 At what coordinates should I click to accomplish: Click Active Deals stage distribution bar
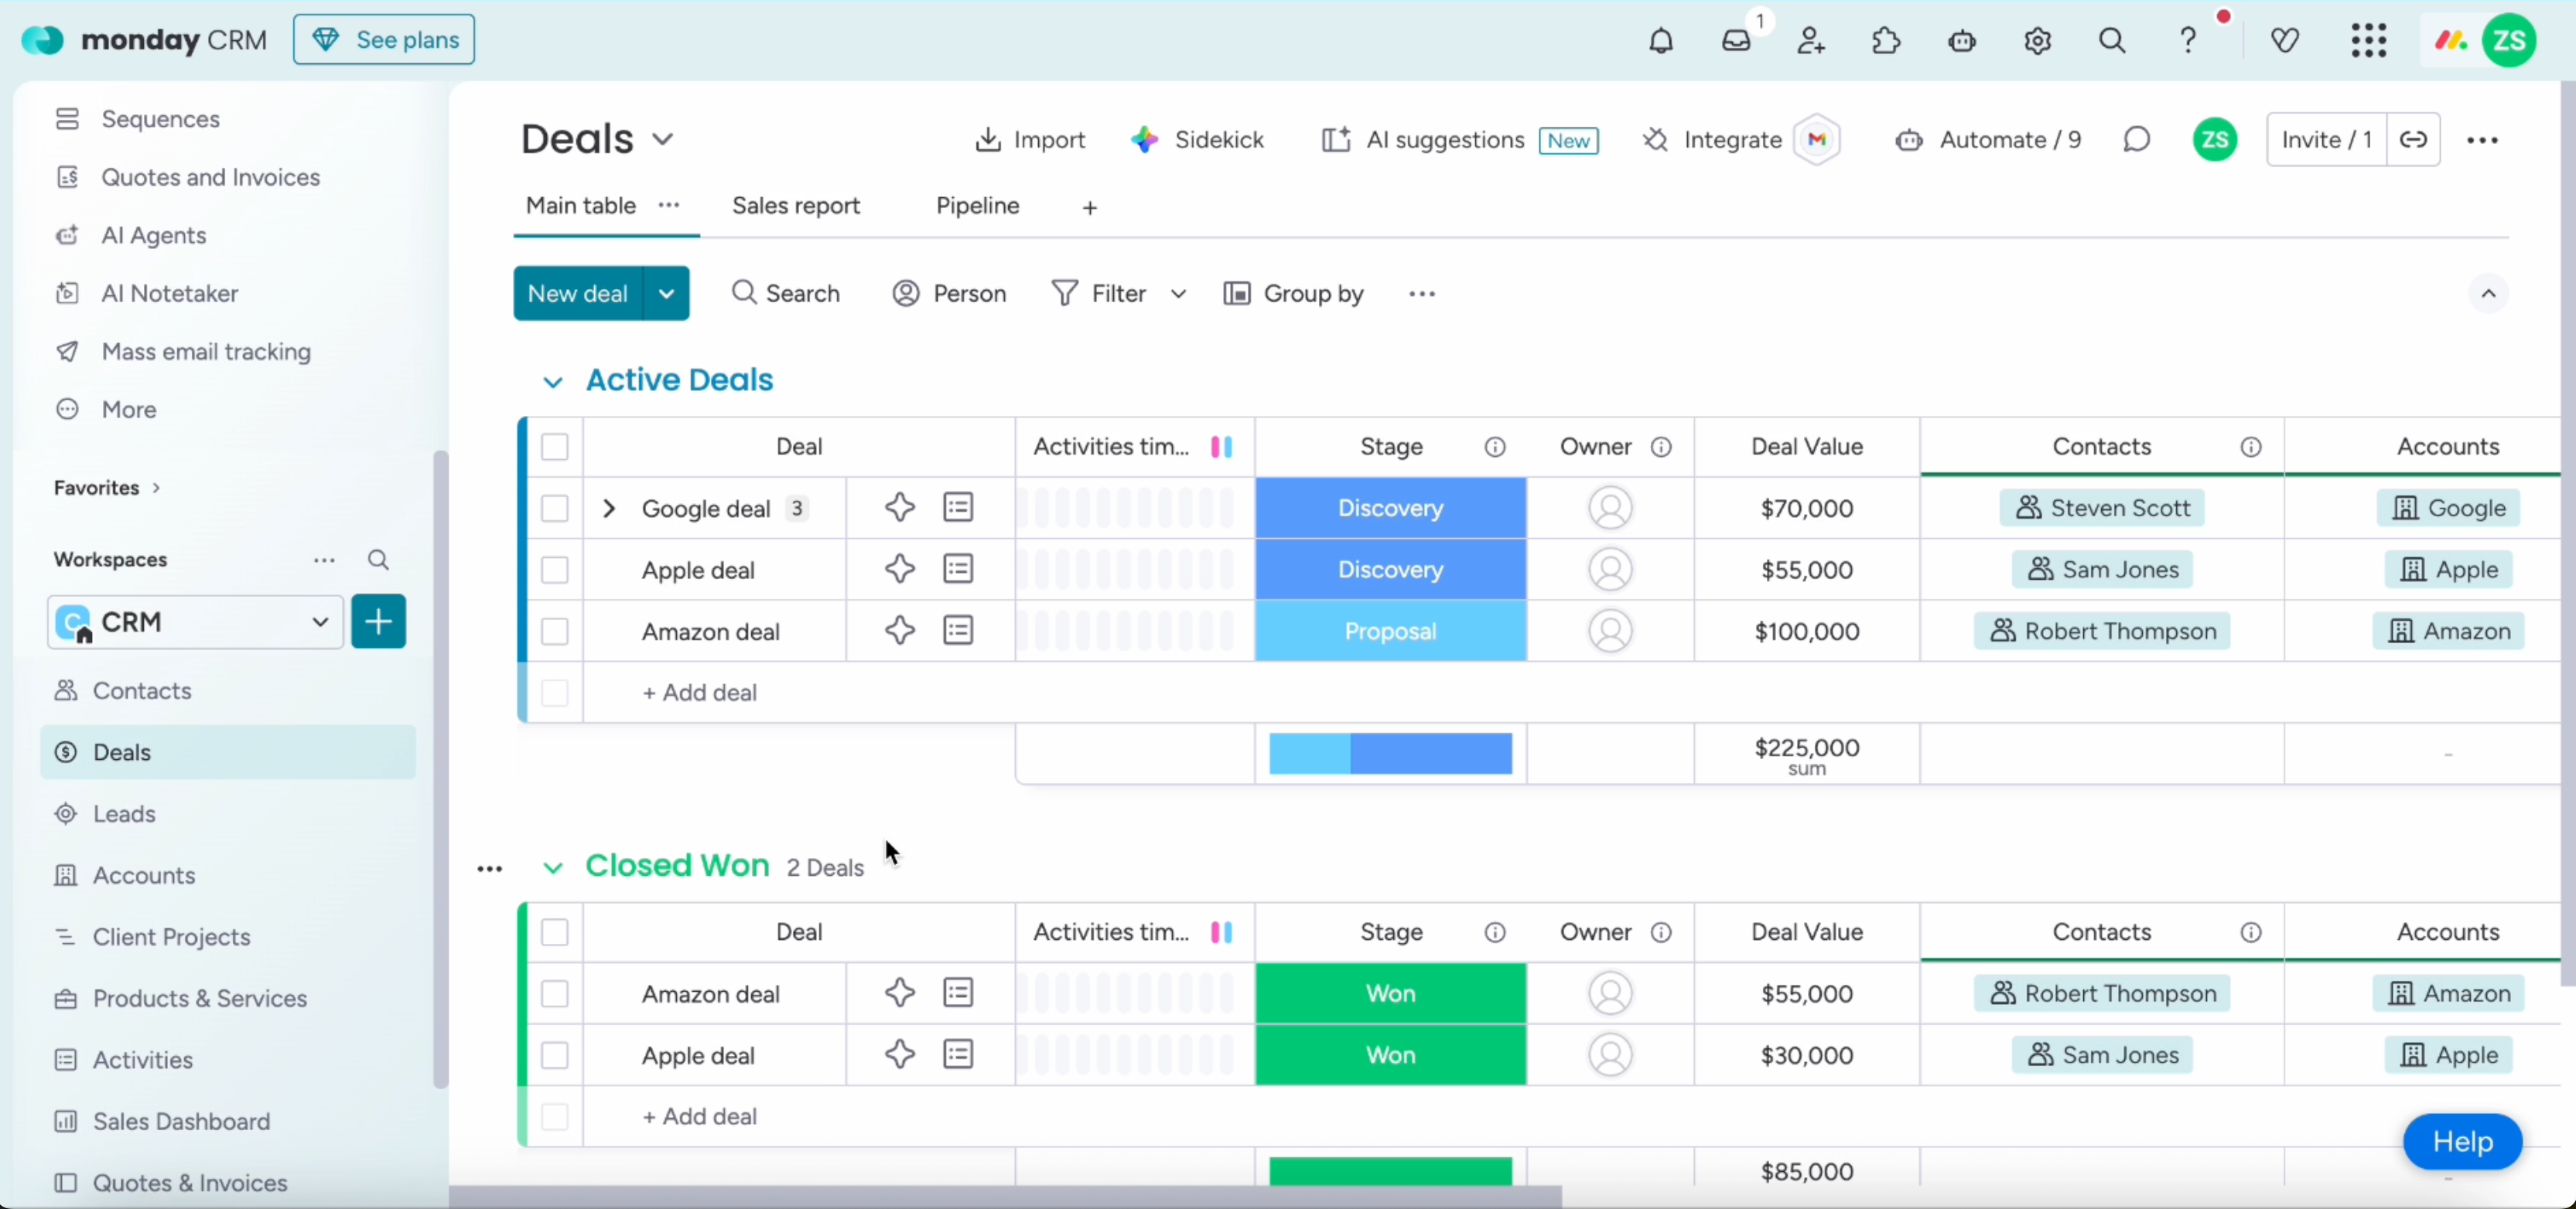(1390, 754)
